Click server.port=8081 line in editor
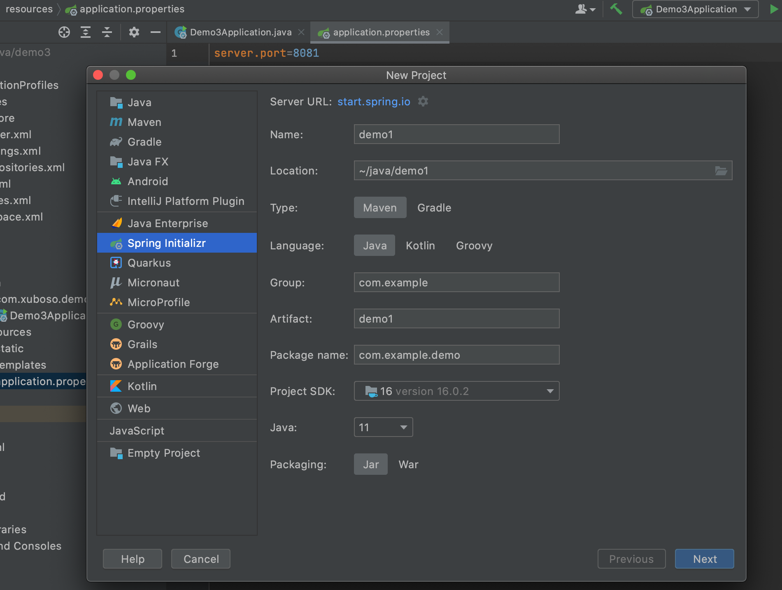Viewport: 782px width, 590px height. (x=266, y=53)
